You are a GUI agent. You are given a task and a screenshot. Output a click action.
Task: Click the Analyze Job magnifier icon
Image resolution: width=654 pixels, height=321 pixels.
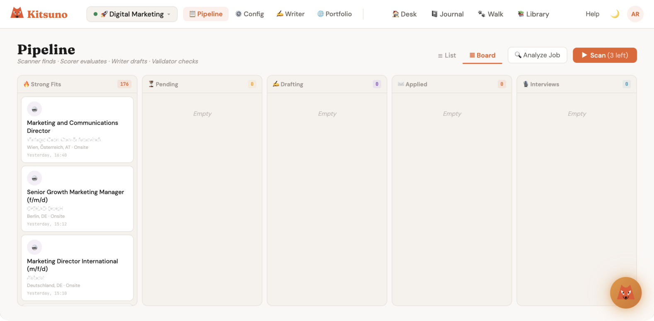518,55
